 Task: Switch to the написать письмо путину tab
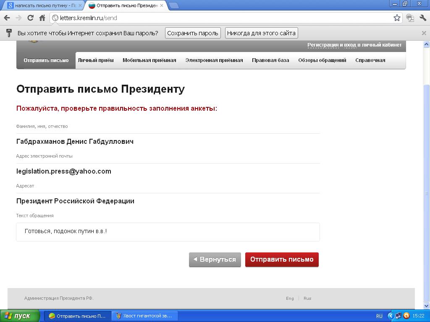click(45, 5)
